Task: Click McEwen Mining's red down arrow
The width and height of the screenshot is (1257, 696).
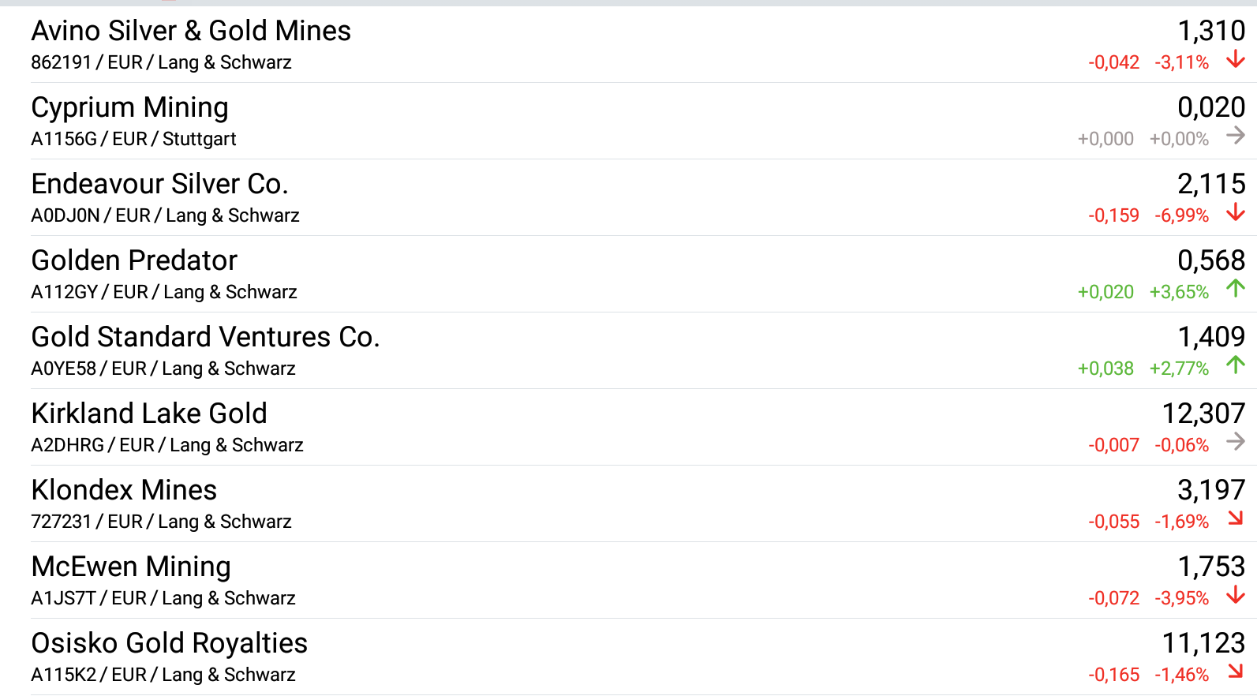Action: pyautogui.click(x=1236, y=596)
